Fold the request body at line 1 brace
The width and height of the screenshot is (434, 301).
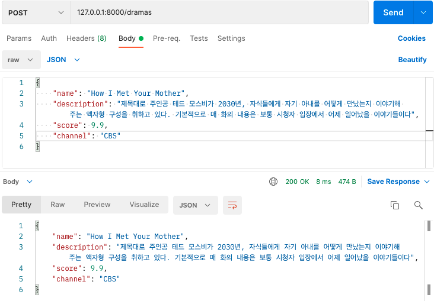click(x=38, y=83)
